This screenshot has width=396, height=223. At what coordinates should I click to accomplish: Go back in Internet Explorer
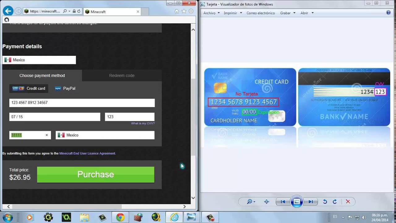pos(8,11)
